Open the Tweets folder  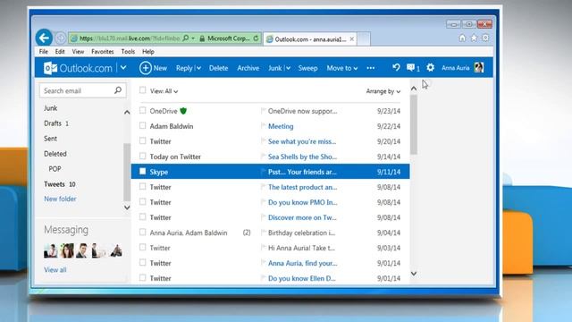(x=55, y=184)
